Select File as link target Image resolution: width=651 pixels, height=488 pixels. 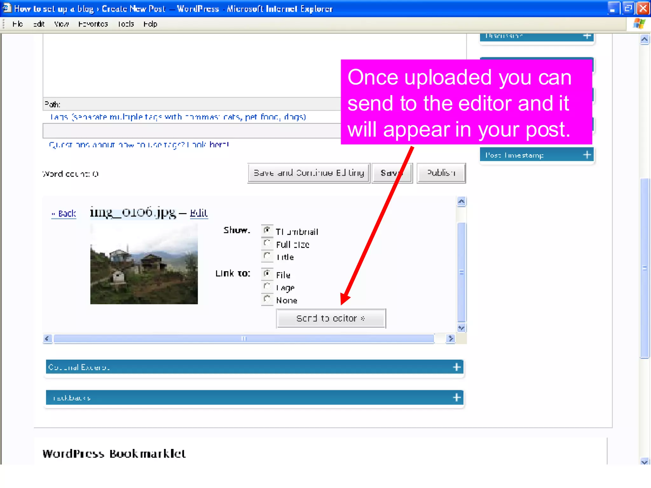pos(267,274)
